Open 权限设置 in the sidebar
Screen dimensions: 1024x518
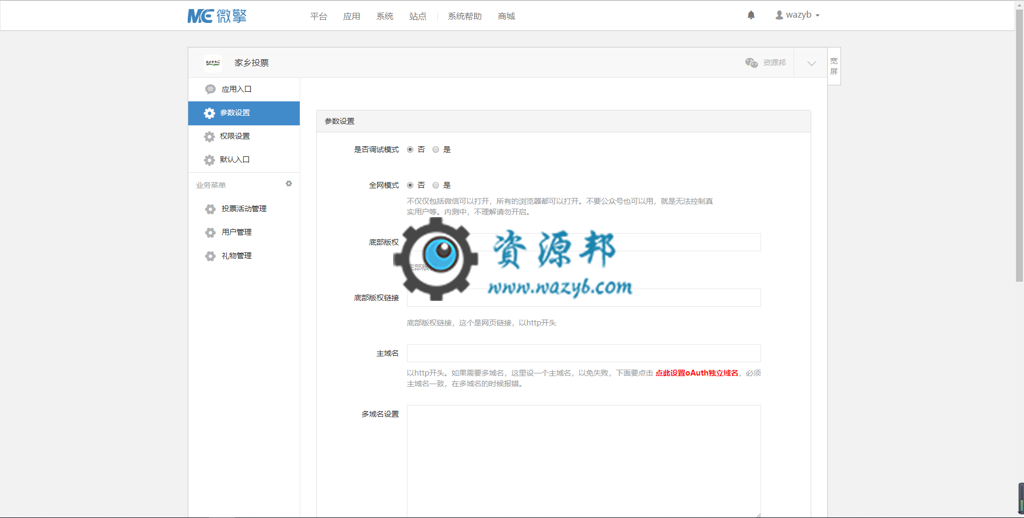[244, 137]
